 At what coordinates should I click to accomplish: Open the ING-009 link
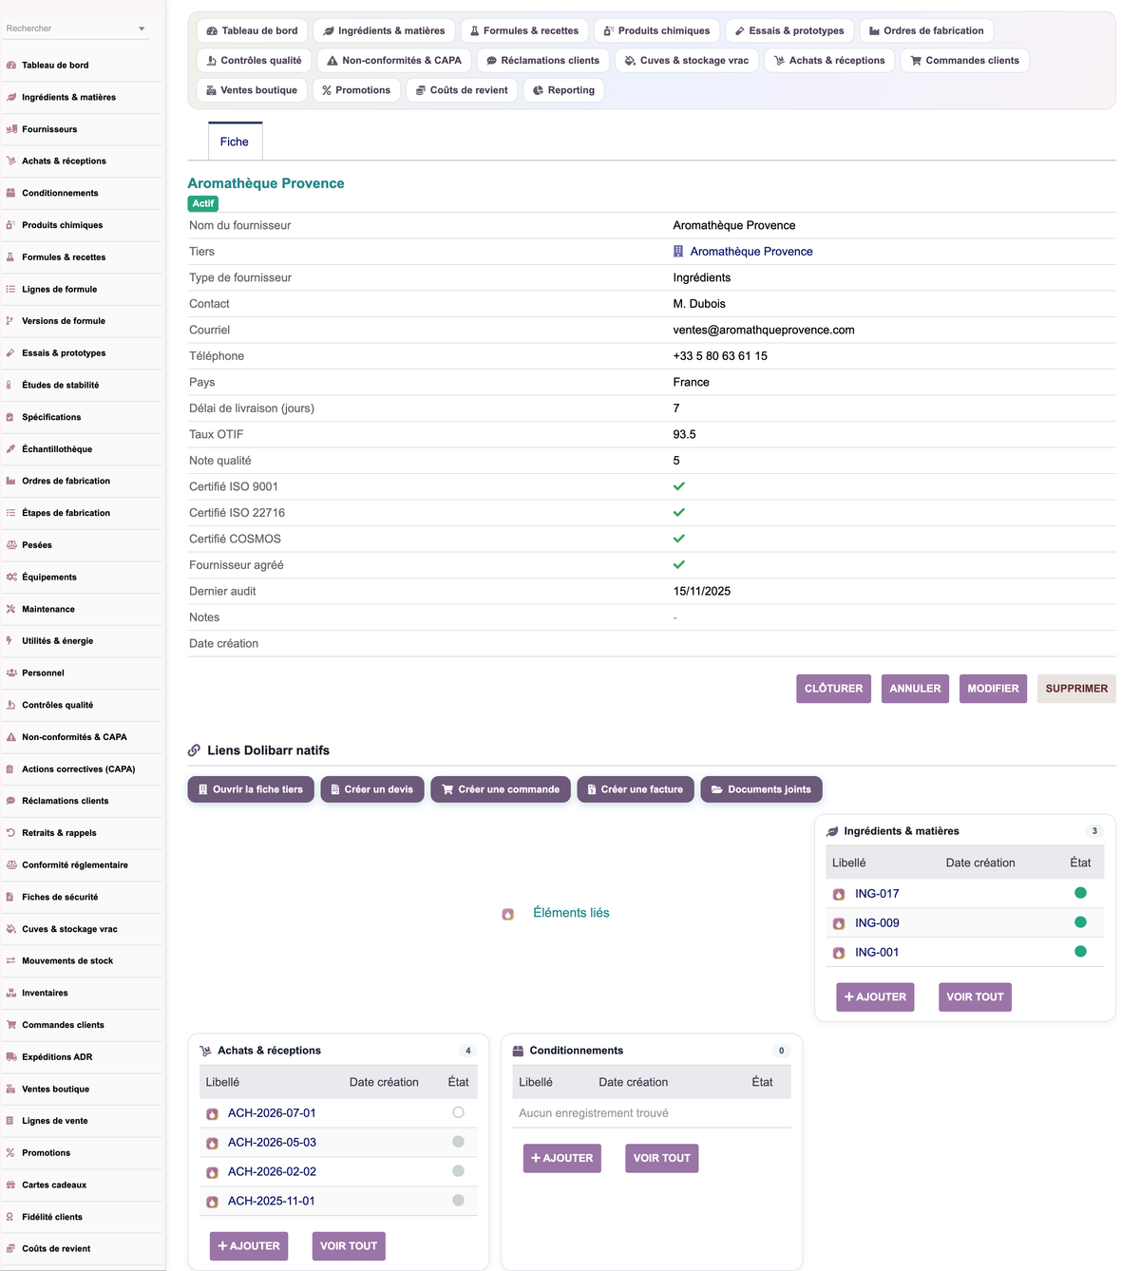pos(877,923)
